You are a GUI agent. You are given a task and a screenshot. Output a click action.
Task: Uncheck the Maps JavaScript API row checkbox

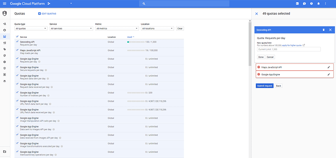point(17,50)
